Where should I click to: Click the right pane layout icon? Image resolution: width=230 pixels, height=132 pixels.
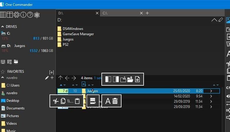click(116, 79)
